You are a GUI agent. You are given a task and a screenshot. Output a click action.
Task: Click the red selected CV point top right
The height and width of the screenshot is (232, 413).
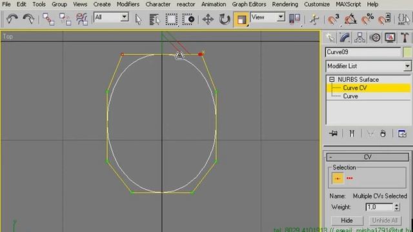(x=200, y=54)
